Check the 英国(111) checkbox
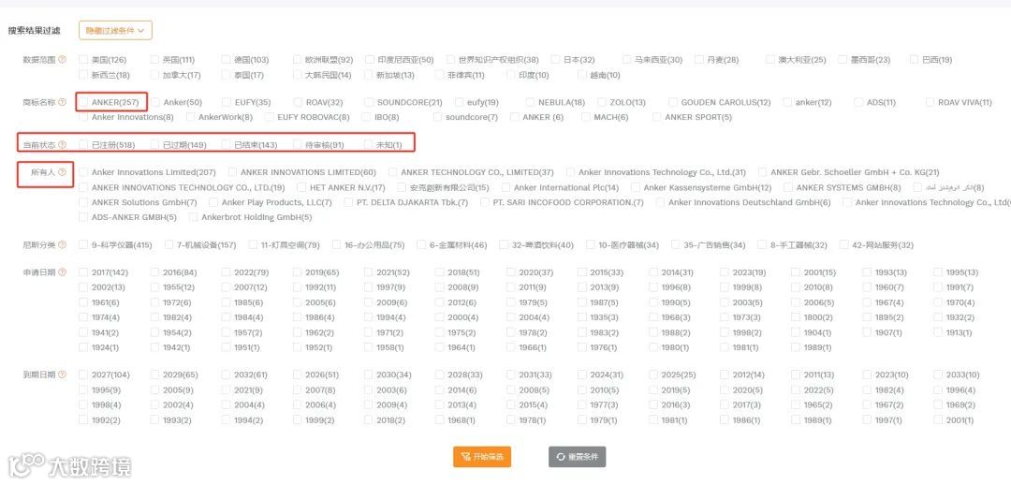Image resolution: width=1011 pixels, height=485 pixels. point(154,60)
